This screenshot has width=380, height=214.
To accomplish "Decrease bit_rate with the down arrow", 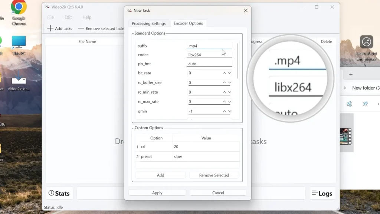I will [229, 73].
